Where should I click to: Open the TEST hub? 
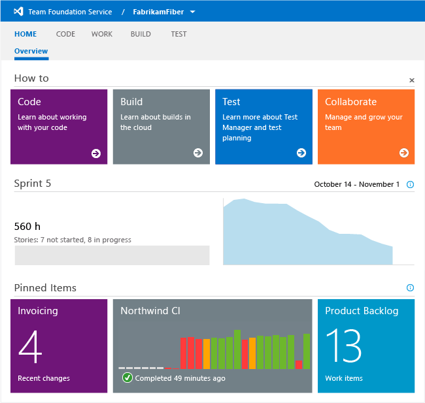tap(178, 34)
